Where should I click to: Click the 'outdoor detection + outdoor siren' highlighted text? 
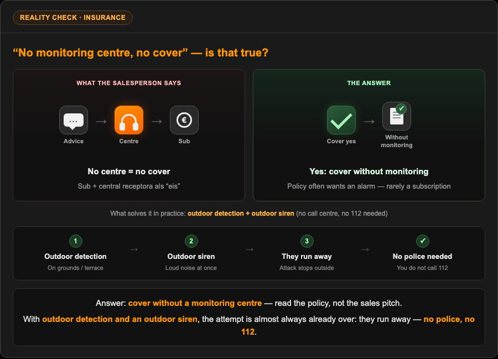pos(241,214)
